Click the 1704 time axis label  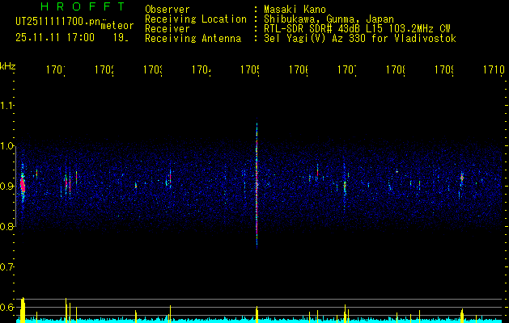point(201,70)
